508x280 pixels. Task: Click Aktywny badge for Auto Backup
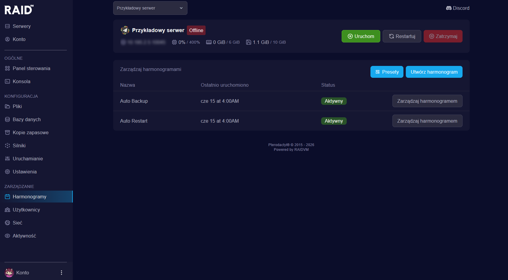point(334,101)
